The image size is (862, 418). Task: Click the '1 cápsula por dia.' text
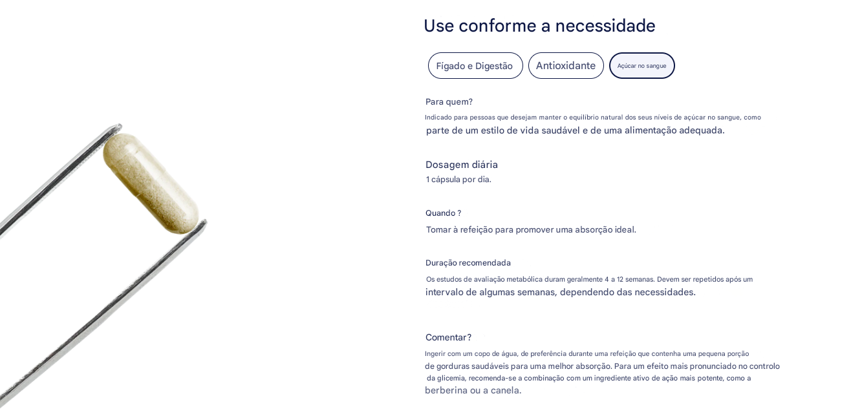coord(458,180)
